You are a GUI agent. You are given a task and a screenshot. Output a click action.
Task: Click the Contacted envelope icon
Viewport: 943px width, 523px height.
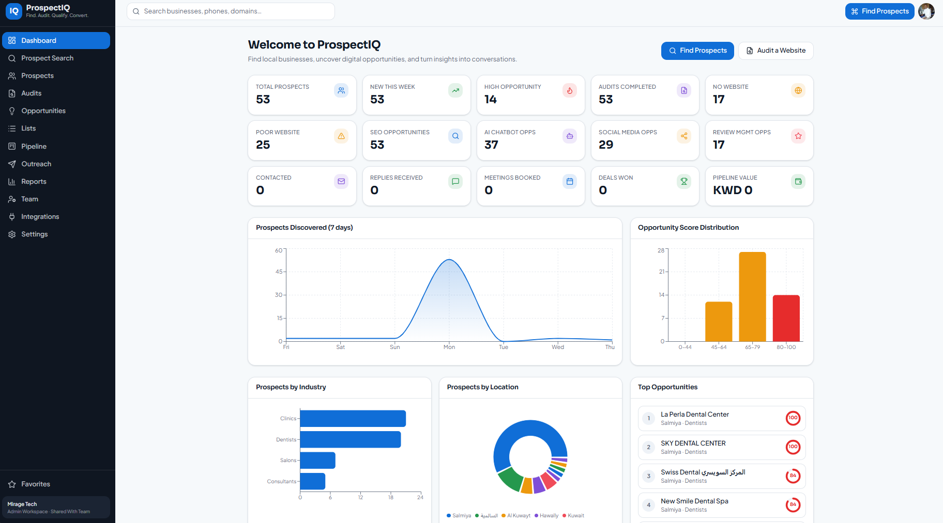[x=341, y=181]
